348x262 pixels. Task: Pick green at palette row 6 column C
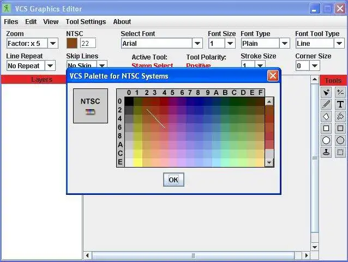coord(234,127)
